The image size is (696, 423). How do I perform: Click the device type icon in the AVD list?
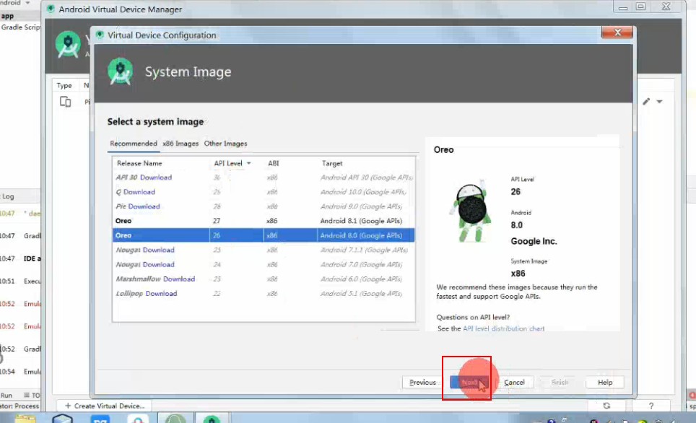tap(65, 102)
